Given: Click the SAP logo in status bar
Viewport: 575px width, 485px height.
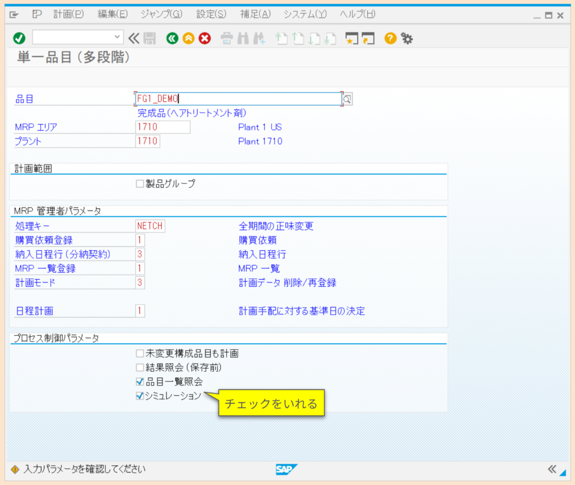Looking at the screenshot, I should (x=286, y=469).
